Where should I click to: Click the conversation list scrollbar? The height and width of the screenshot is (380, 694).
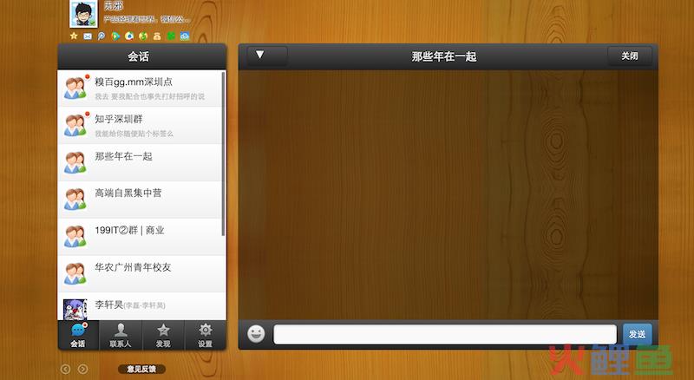coord(223,154)
